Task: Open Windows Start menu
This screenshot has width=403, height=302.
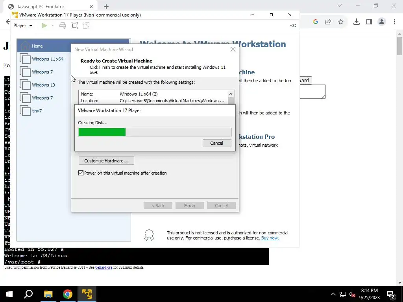Action: point(9,294)
